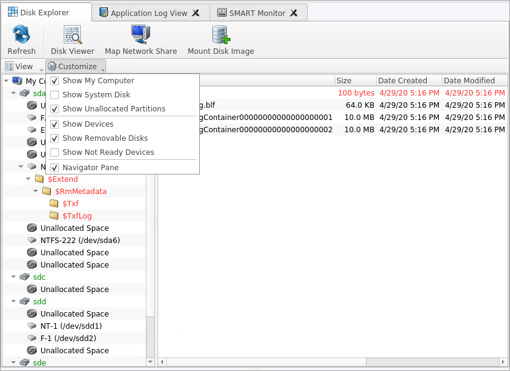Collapse the $RmMetadata folder node
Viewport: 510px width, 371px height.
36,191
